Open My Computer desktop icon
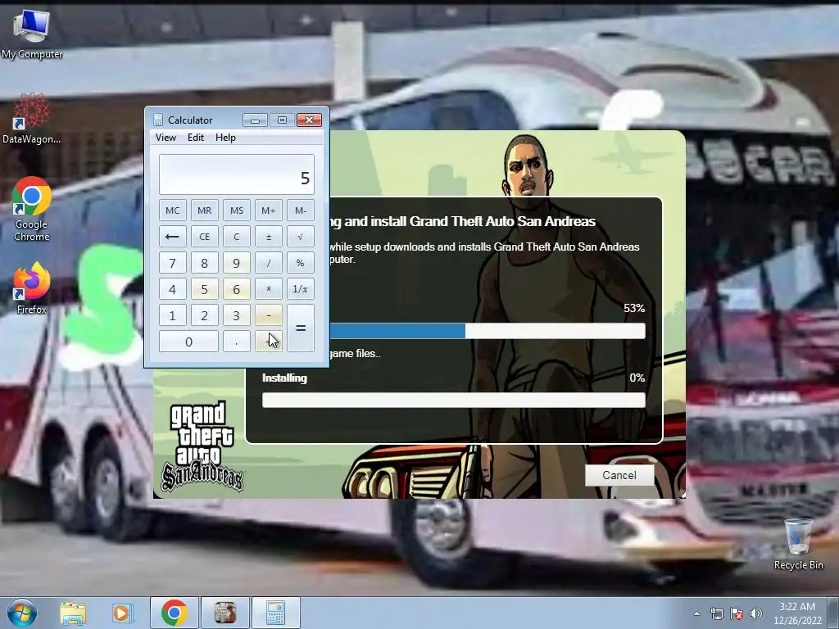This screenshot has width=839, height=629. click(32, 34)
